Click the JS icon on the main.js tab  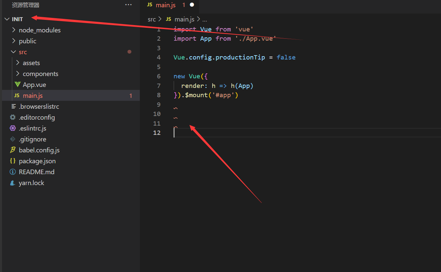tap(150, 5)
